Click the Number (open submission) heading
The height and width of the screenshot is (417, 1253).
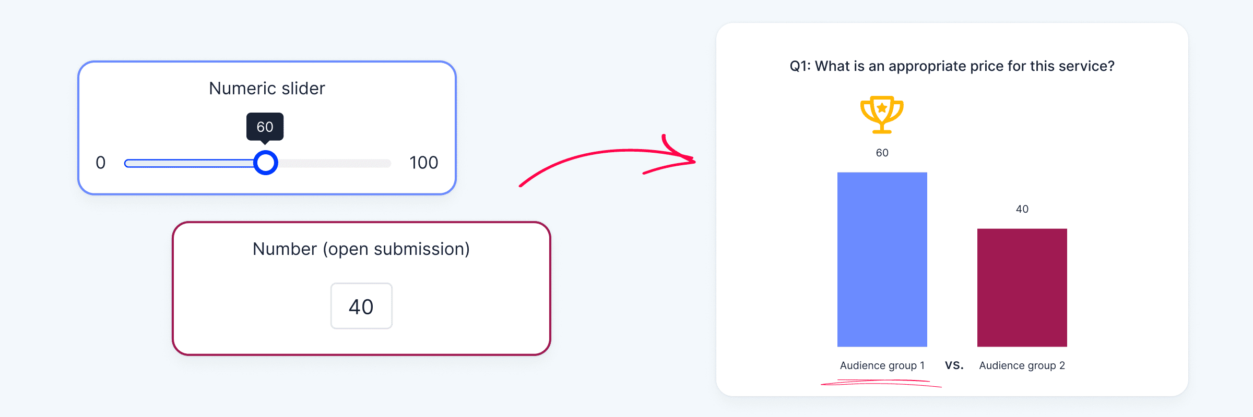pyautogui.click(x=361, y=249)
